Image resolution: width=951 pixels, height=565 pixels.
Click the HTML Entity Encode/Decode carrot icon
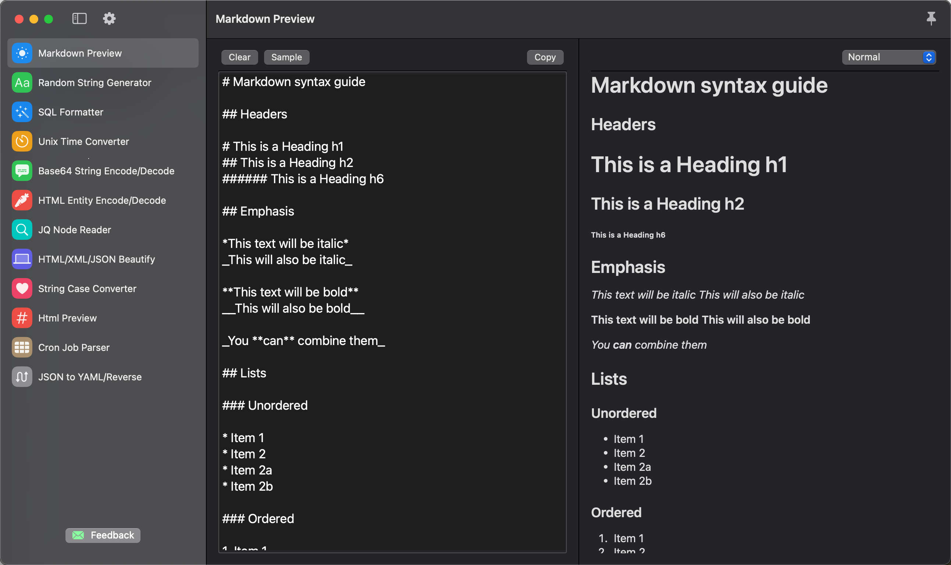tap(22, 200)
